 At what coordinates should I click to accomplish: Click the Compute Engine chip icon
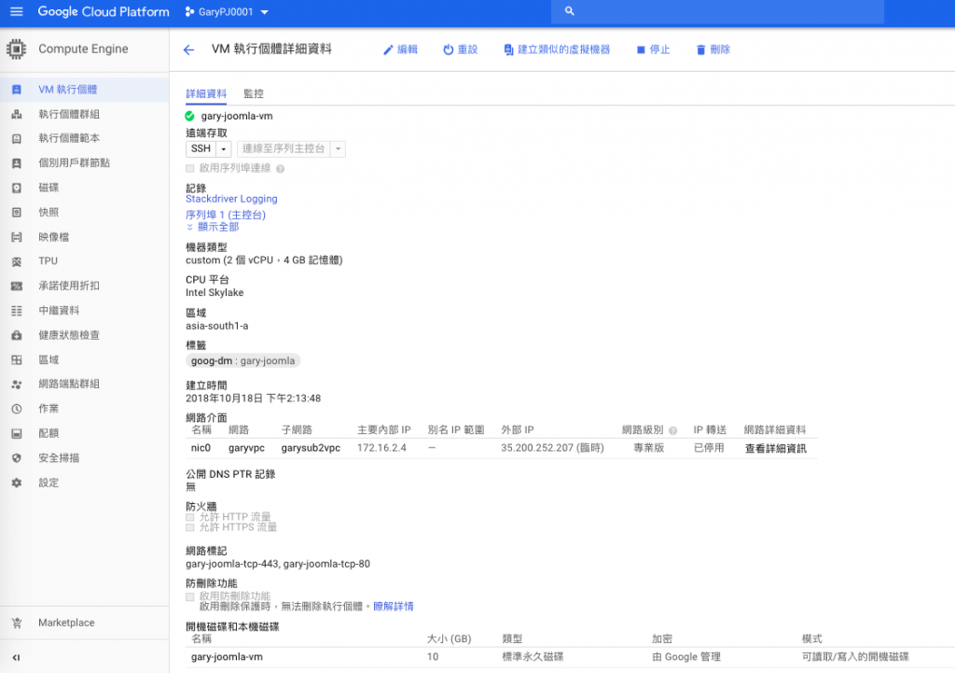17,49
